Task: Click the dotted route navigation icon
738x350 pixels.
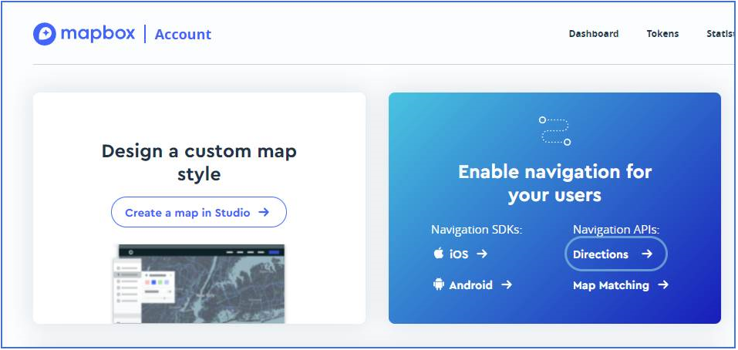Action: pos(555,131)
